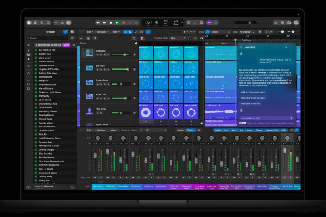Click the microphone icon in Assistant input
Viewport: 326px width, 217px height.
291,118
